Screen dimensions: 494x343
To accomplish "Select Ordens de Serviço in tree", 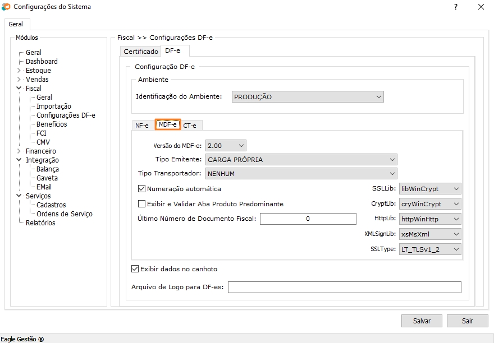I will click(65, 214).
